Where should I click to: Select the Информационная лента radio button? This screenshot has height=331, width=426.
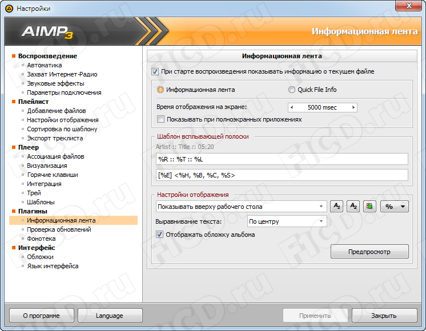(x=160, y=90)
